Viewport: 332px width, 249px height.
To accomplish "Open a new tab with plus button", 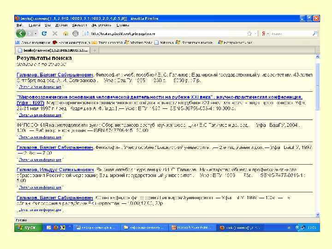I will click(95, 50).
